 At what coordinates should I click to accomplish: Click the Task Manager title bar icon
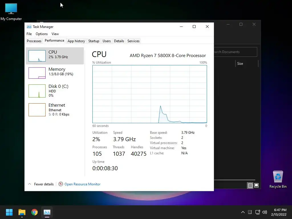click(29, 27)
